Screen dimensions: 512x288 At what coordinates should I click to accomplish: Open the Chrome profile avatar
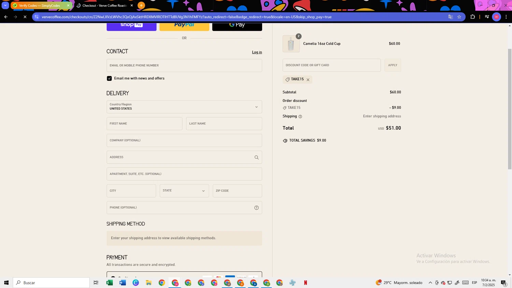click(x=497, y=17)
